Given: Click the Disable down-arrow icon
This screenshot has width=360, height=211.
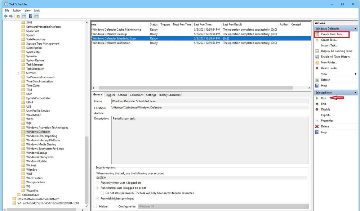Looking at the screenshot, I should click(317, 109).
